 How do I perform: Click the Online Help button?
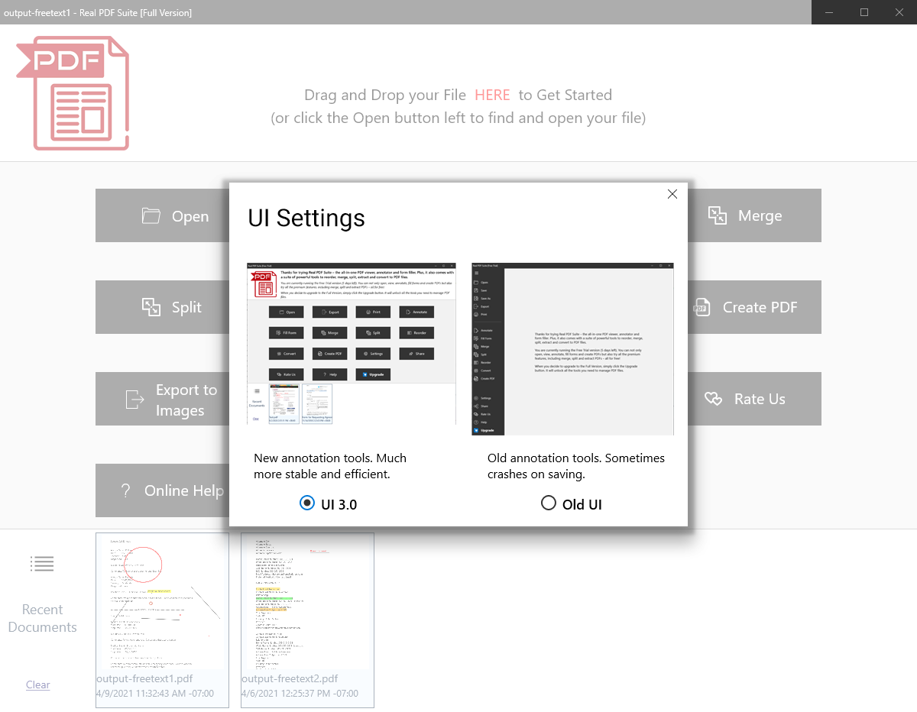162,490
